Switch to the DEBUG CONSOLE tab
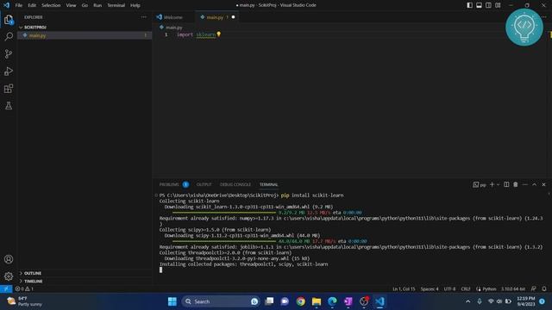The height and width of the screenshot is (310, 552). click(x=235, y=184)
